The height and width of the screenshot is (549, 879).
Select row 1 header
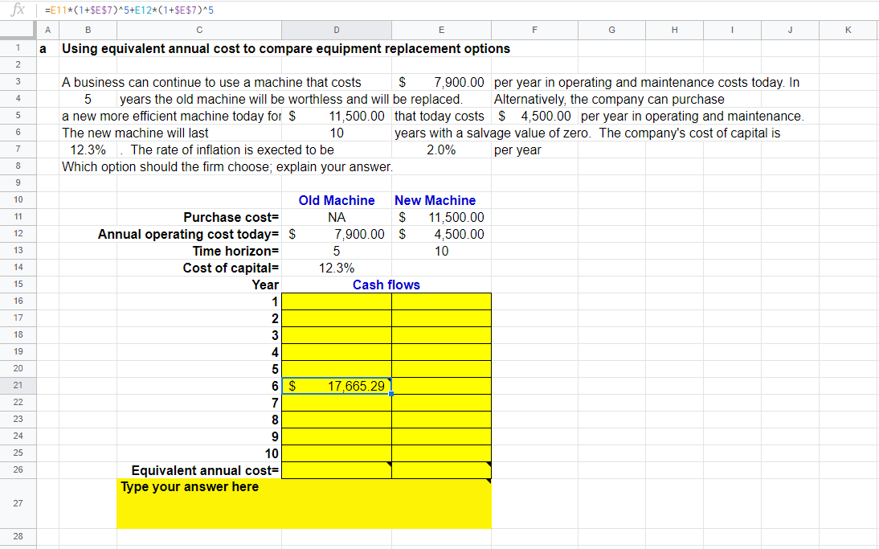(x=17, y=47)
